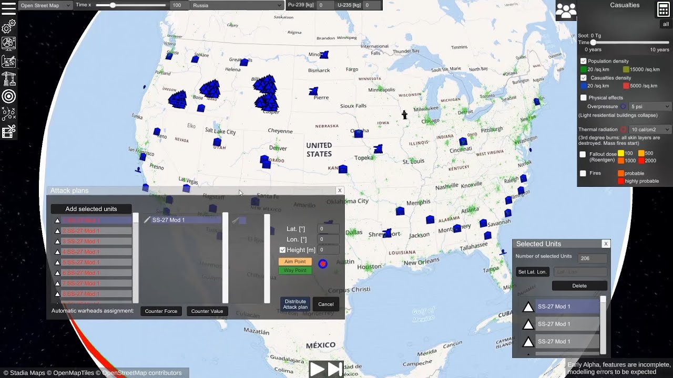Click triangle icon of unit 1 SS-27 Mod 1
Screen dimensions: 673x378
click(57, 220)
